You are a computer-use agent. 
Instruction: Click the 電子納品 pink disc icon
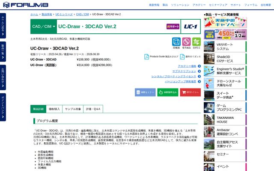point(186,42)
